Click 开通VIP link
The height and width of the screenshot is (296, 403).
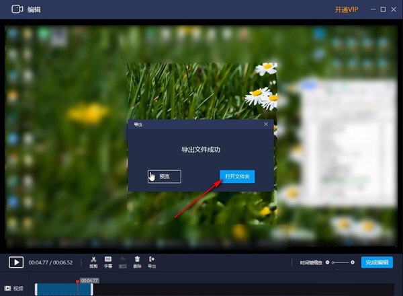(x=347, y=9)
